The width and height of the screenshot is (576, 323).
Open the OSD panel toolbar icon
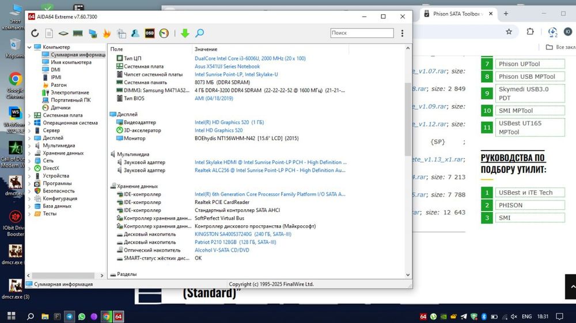150,33
